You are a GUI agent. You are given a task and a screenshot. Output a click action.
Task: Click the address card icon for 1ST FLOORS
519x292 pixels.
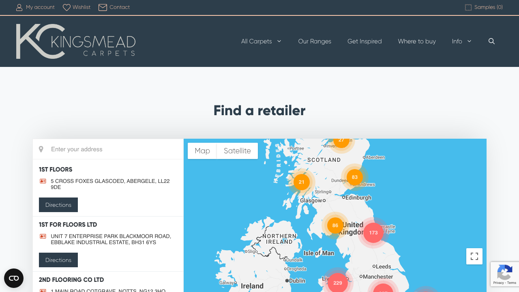[x=43, y=181]
